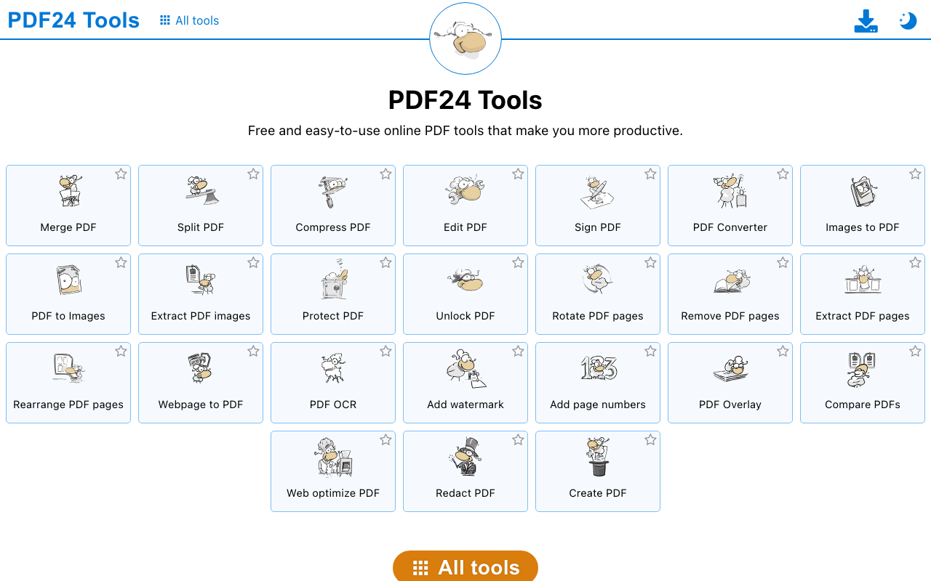This screenshot has width=931, height=581.
Task: Click the Extract PDF images icon
Action: coord(201,280)
